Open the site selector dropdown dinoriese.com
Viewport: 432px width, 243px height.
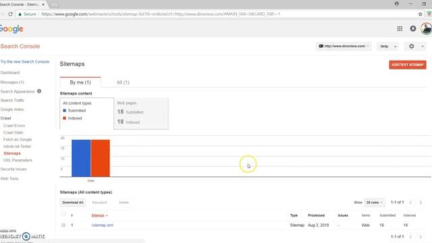[344, 47]
